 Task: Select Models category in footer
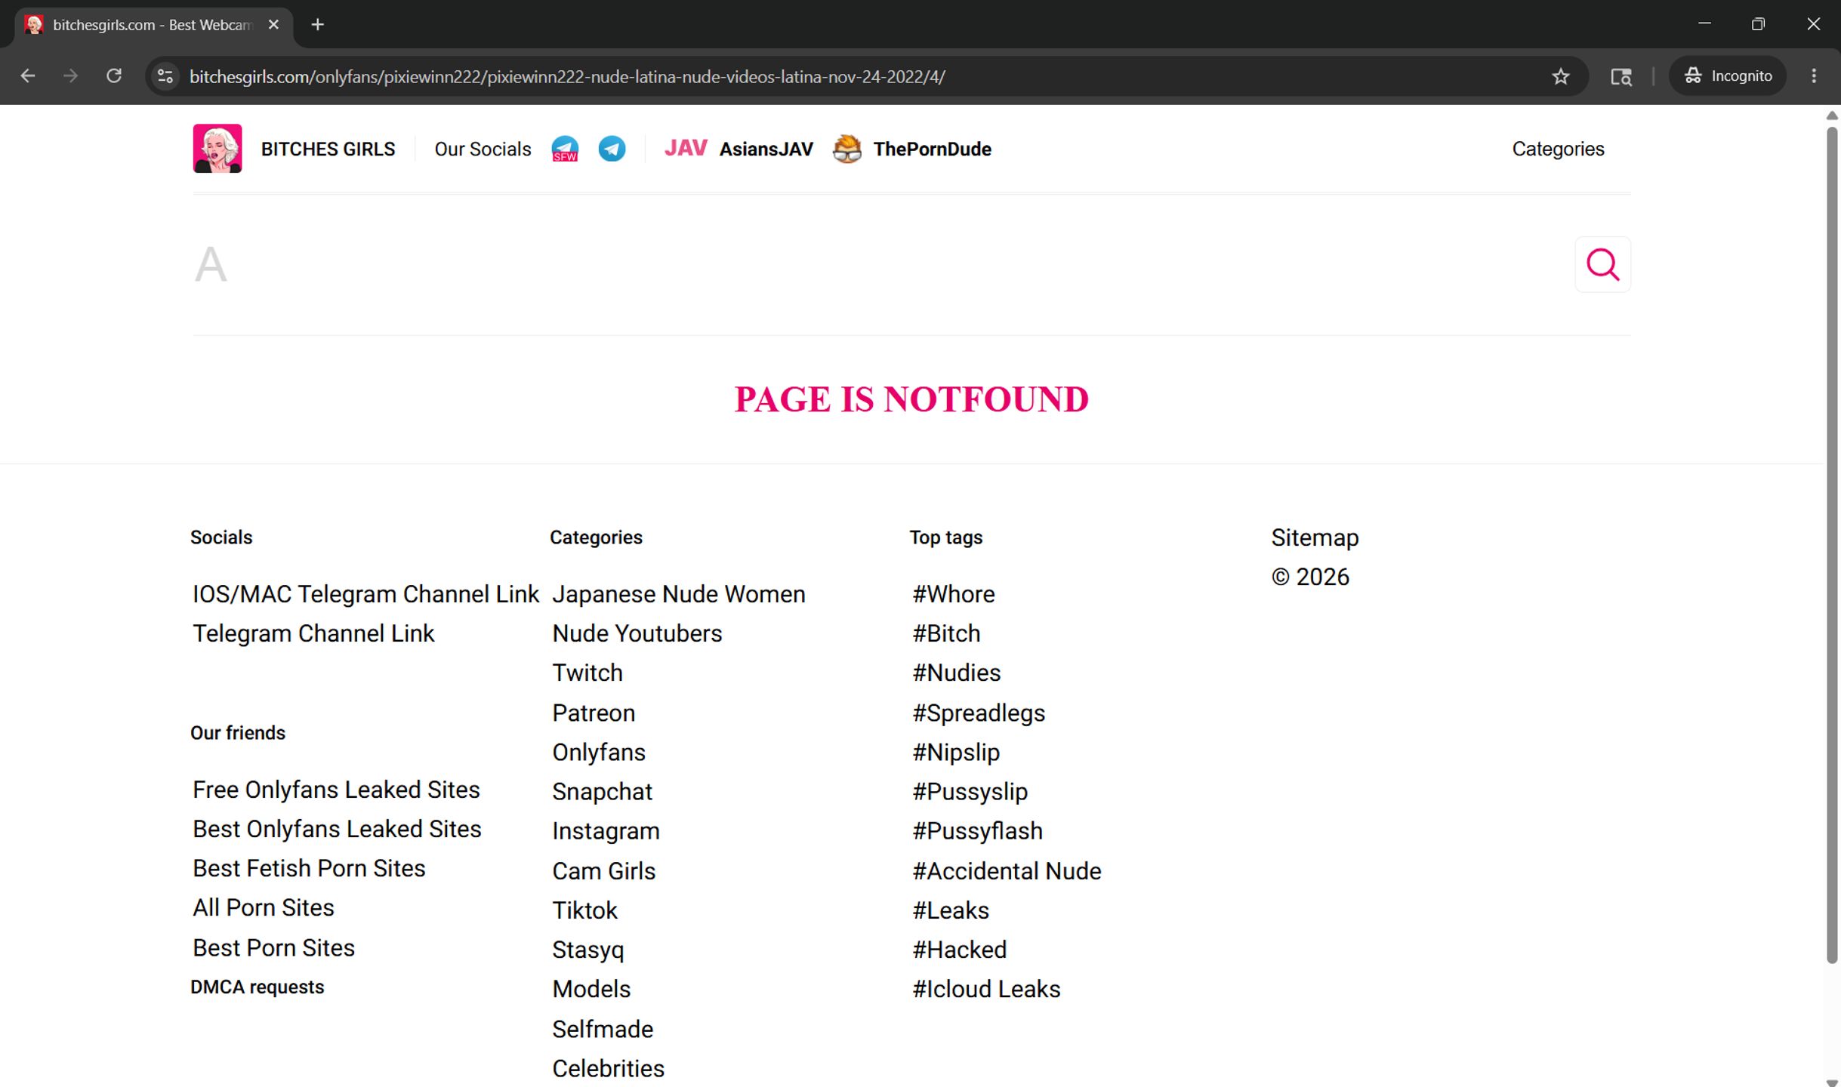click(591, 990)
